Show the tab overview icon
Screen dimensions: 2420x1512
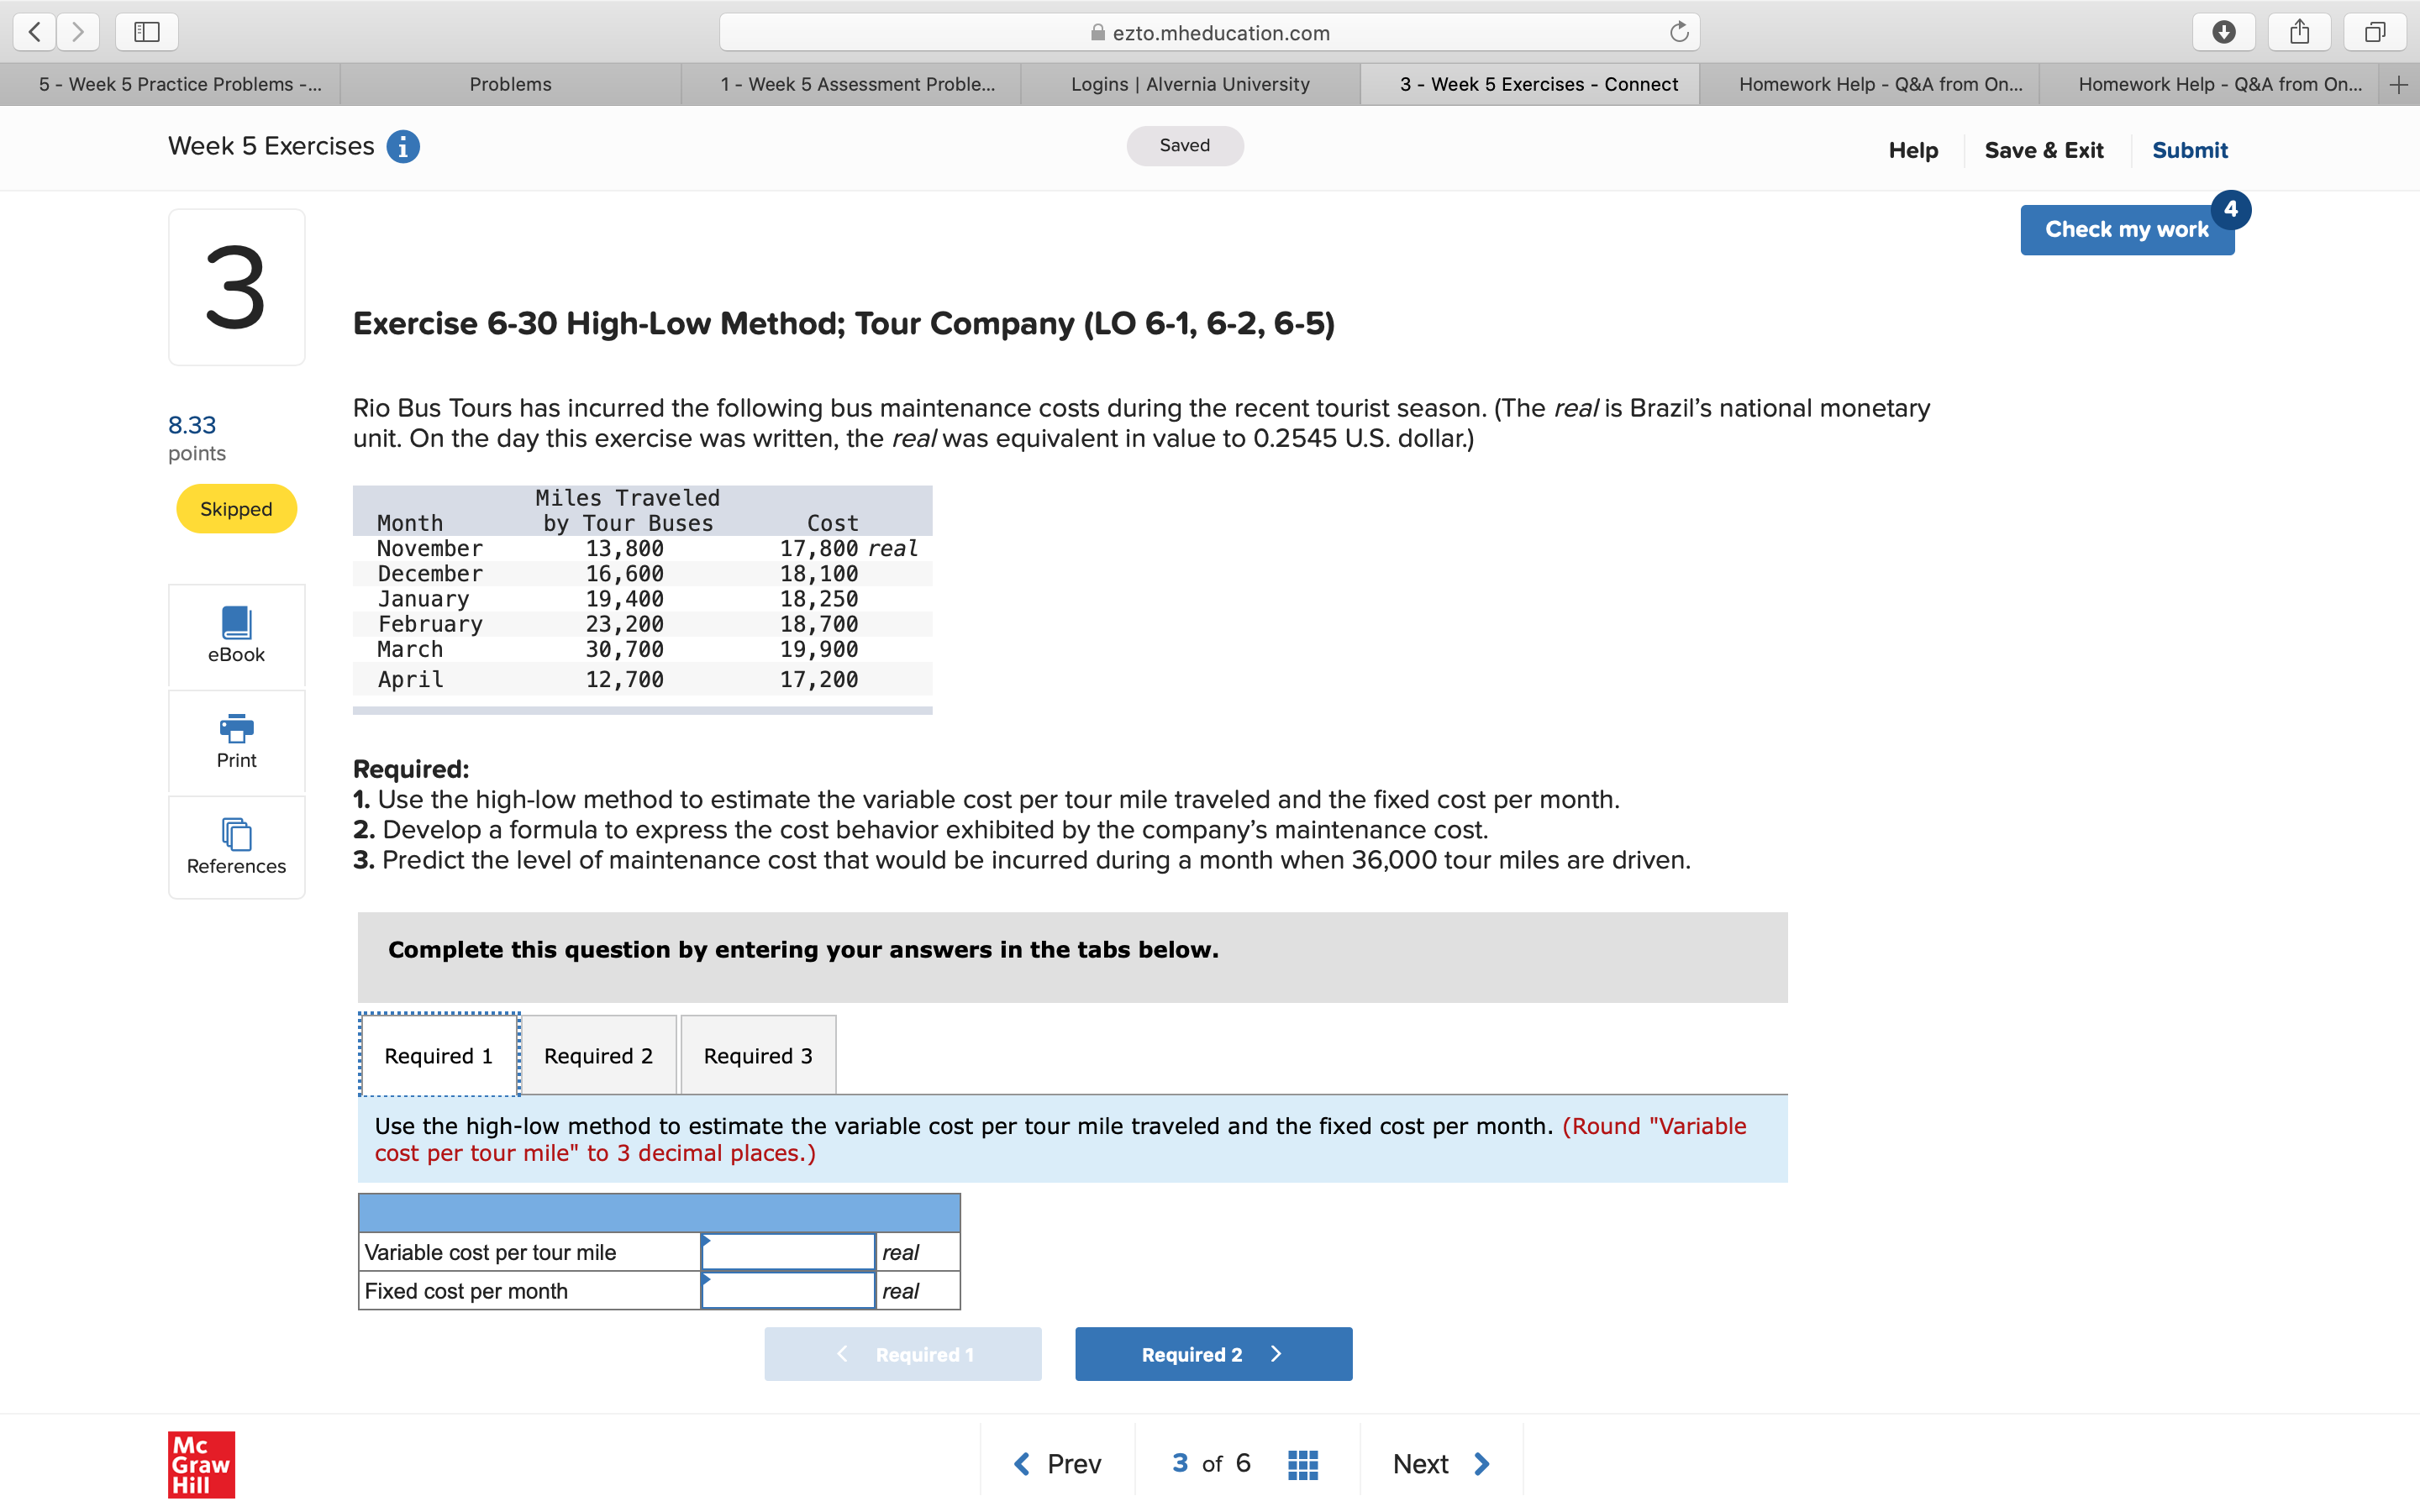[2376, 31]
